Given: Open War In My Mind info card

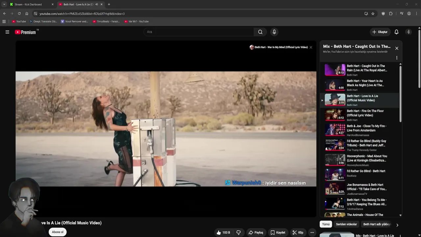Looking at the screenshot, I should click(278, 47).
